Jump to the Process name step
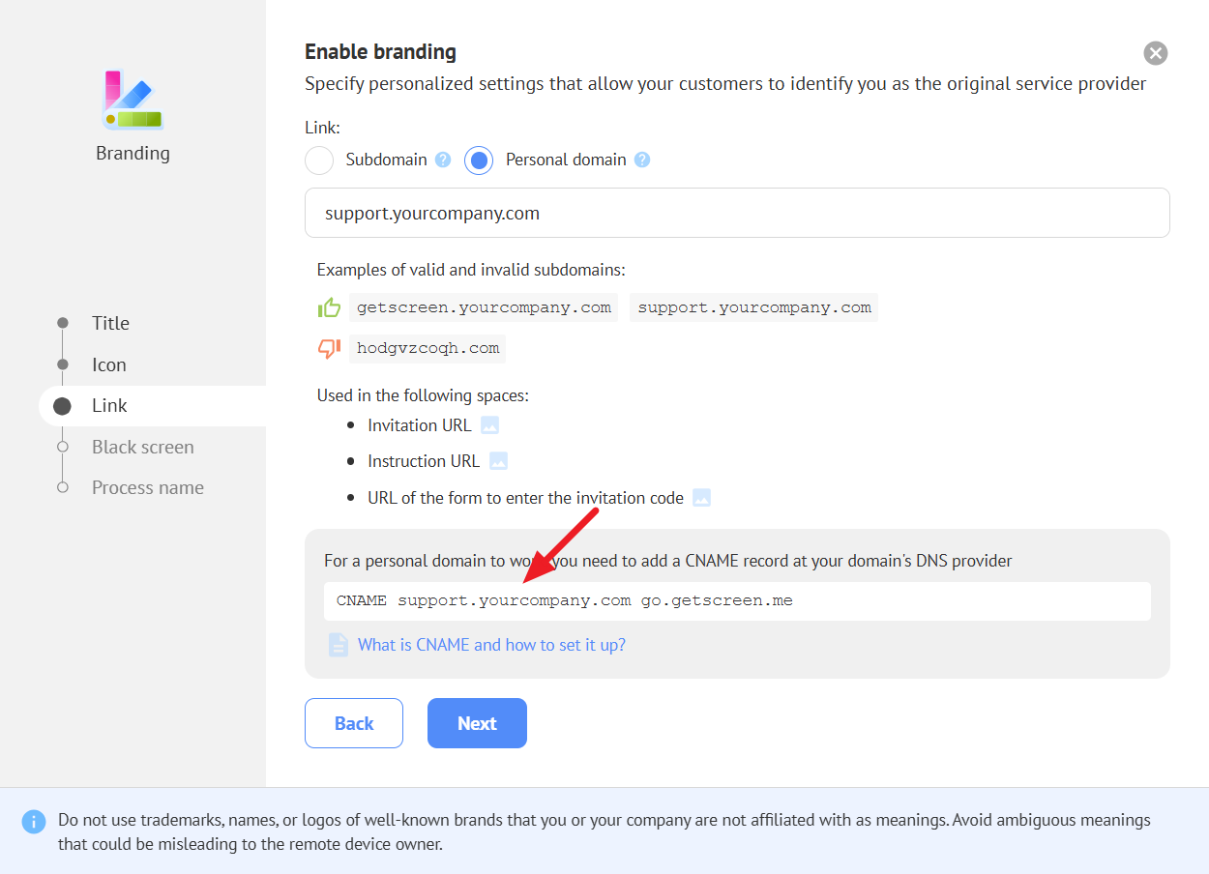Image resolution: width=1209 pixels, height=874 pixels. (x=147, y=487)
